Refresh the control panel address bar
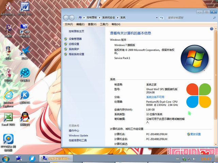The width and height of the screenshot is (218, 163). (x=161, y=18)
